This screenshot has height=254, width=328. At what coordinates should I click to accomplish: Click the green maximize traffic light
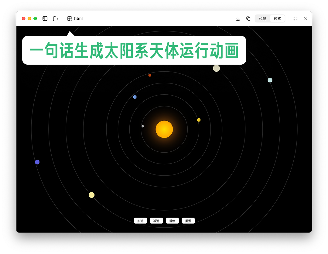pyautogui.click(x=35, y=18)
